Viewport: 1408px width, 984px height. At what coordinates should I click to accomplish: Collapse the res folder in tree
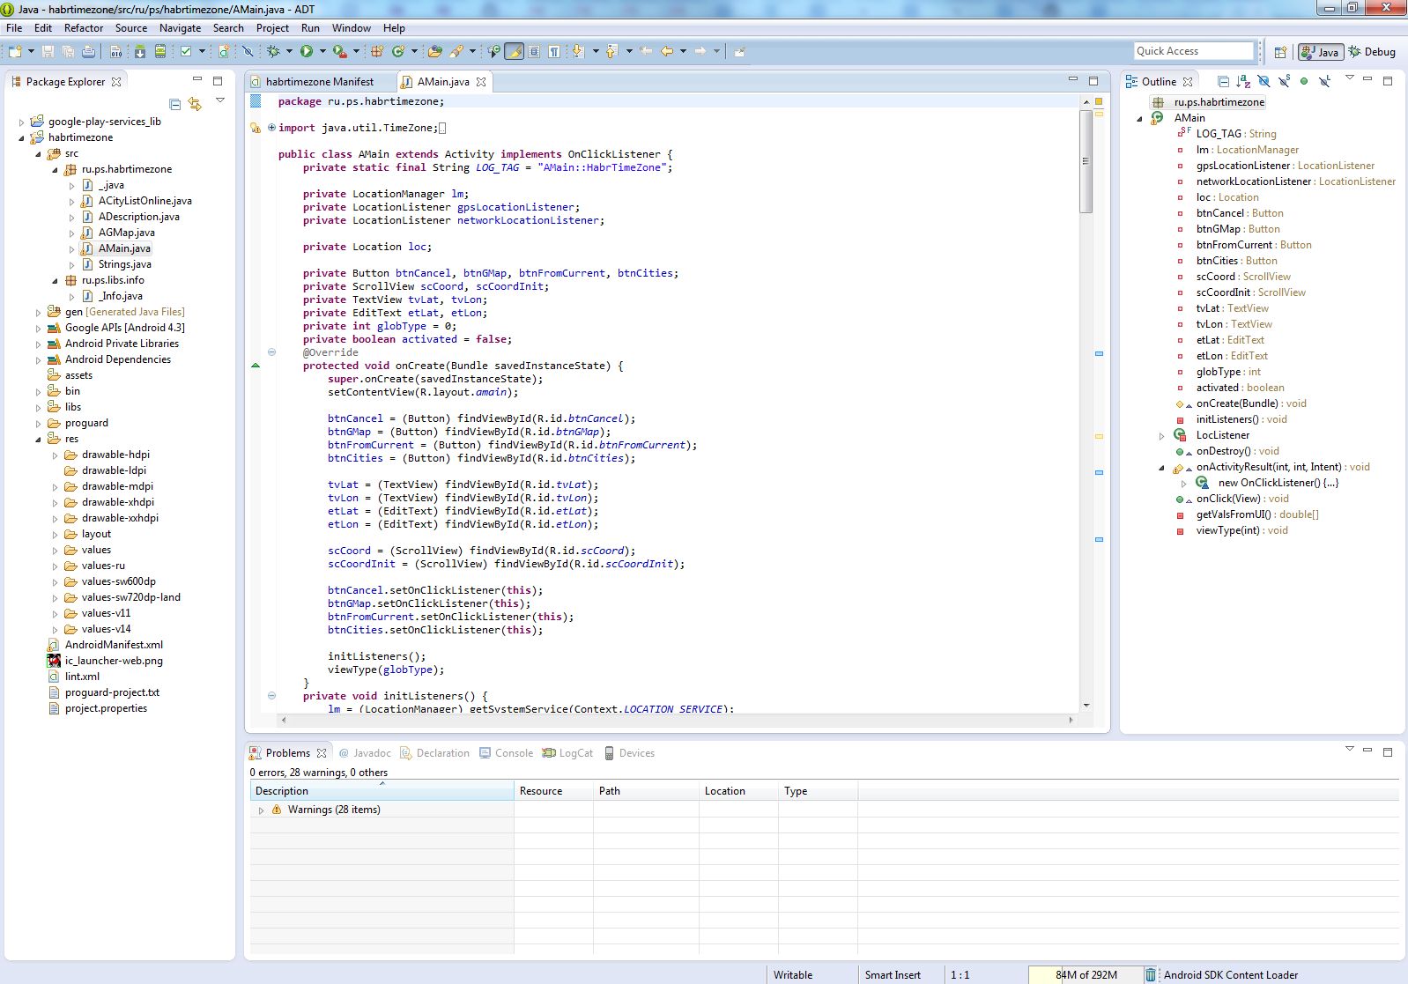[39, 439]
